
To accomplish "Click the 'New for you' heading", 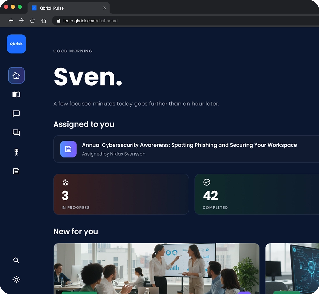I will [x=76, y=232].
